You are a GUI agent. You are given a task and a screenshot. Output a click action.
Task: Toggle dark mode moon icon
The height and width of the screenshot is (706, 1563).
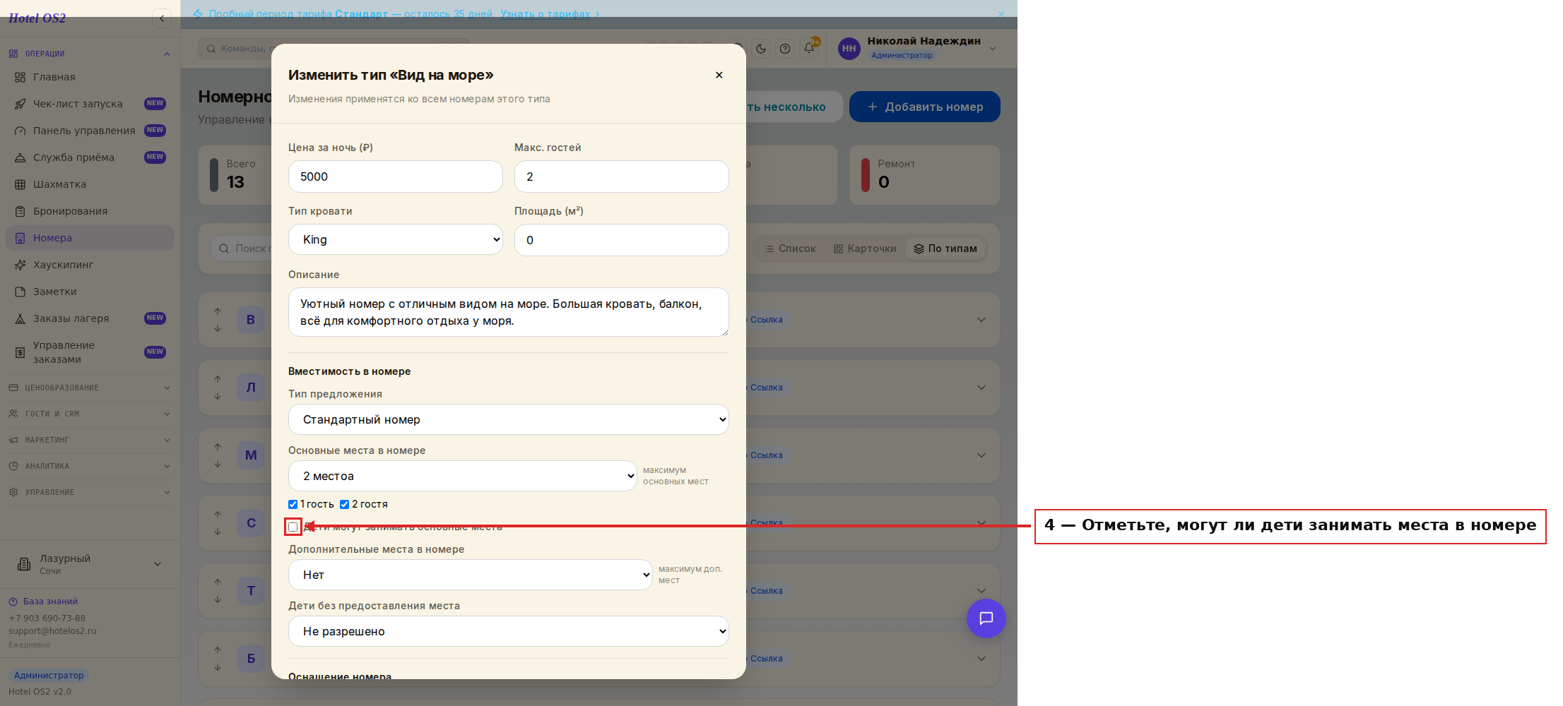[761, 49]
